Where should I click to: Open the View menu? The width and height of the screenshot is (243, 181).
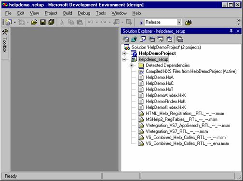point(34,13)
